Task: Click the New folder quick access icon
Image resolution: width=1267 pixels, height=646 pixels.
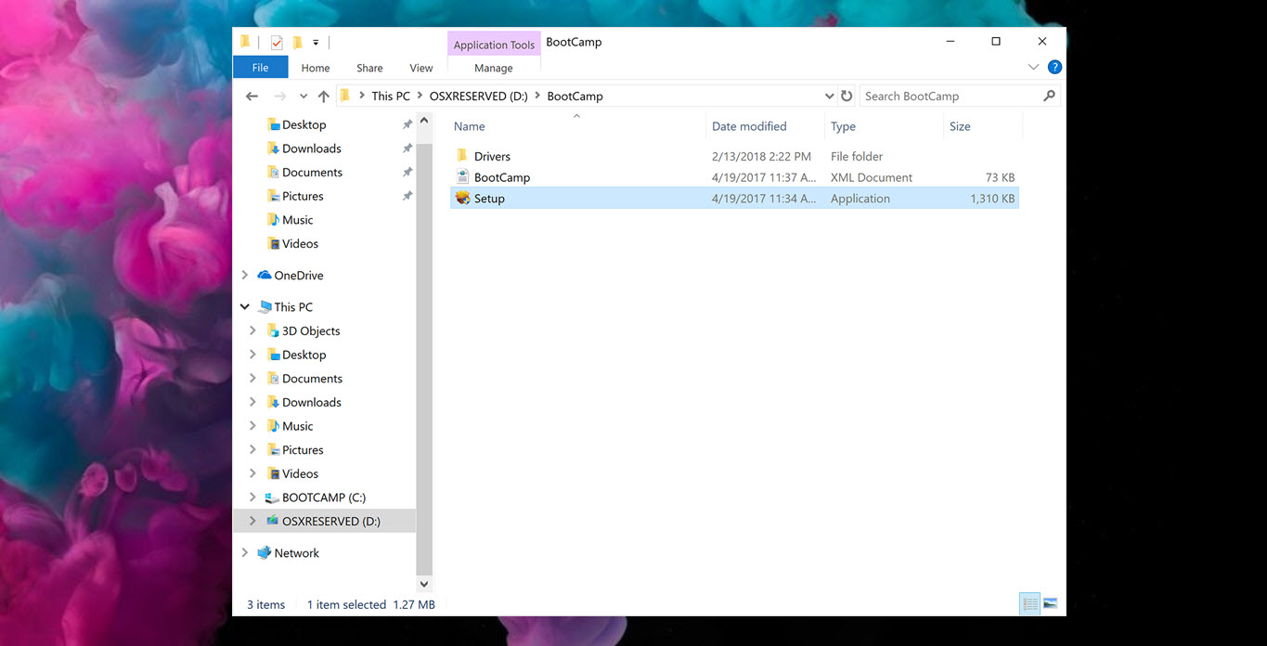Action: tap(297, 43)
